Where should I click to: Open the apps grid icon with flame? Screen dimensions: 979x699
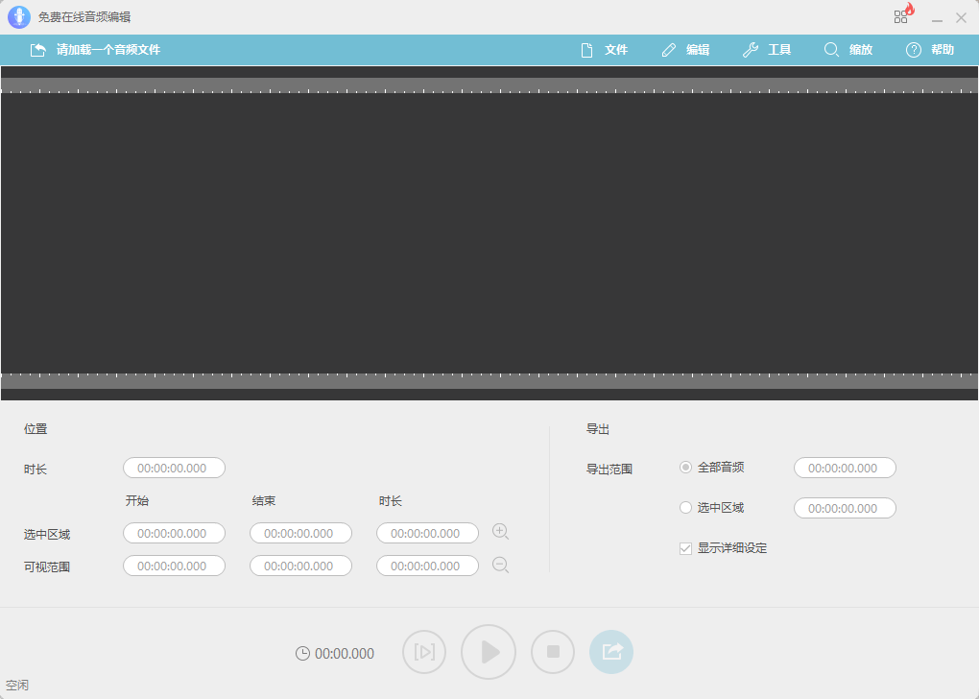902,15
